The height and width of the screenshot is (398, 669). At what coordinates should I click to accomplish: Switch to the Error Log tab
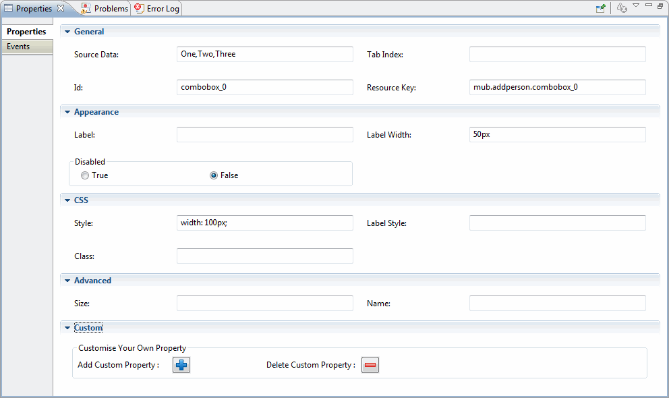coord(156,9)
